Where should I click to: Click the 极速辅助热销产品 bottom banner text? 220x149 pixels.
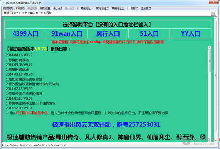coord(106,137)
